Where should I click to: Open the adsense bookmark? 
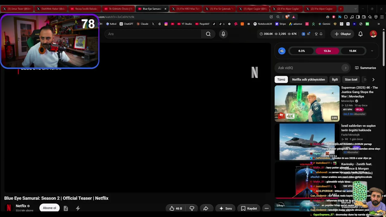point(296,24)
